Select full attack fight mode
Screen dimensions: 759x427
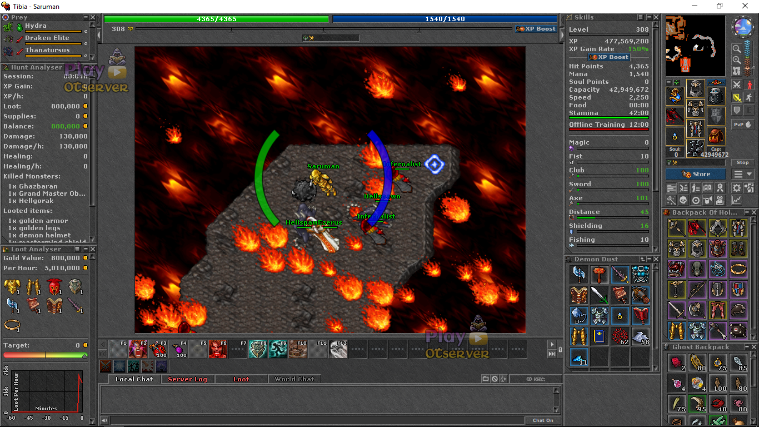737,85
